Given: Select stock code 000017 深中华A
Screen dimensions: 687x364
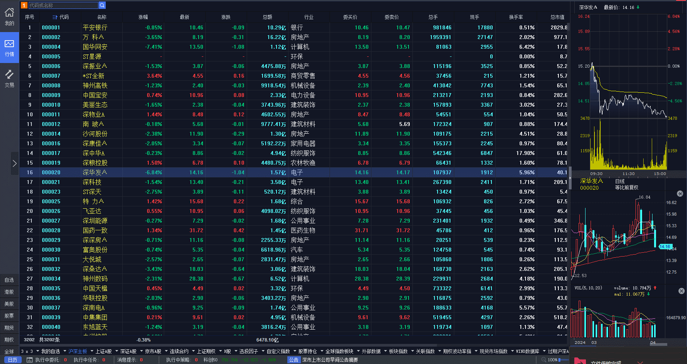Looking at the screenshot, I should 51,153.
